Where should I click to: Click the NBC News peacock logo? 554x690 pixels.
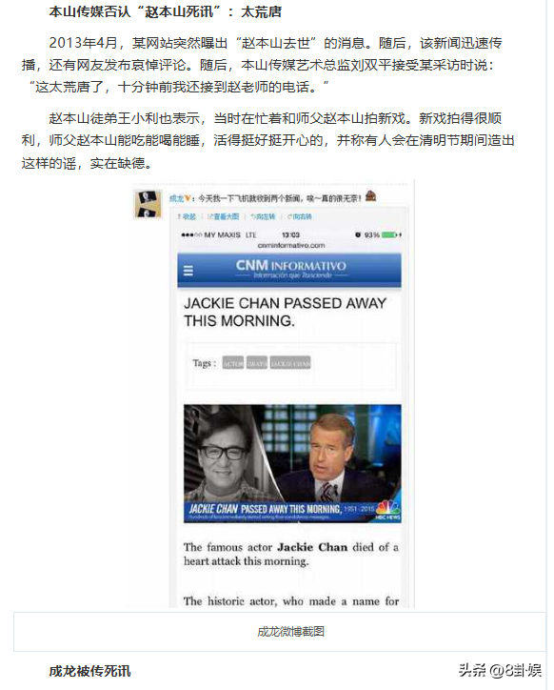tap(387, 510)
